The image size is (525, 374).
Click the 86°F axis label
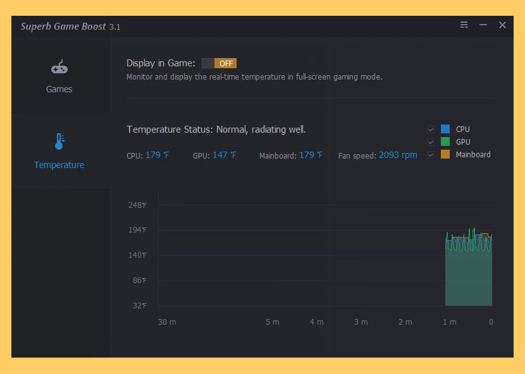(140, 280)
